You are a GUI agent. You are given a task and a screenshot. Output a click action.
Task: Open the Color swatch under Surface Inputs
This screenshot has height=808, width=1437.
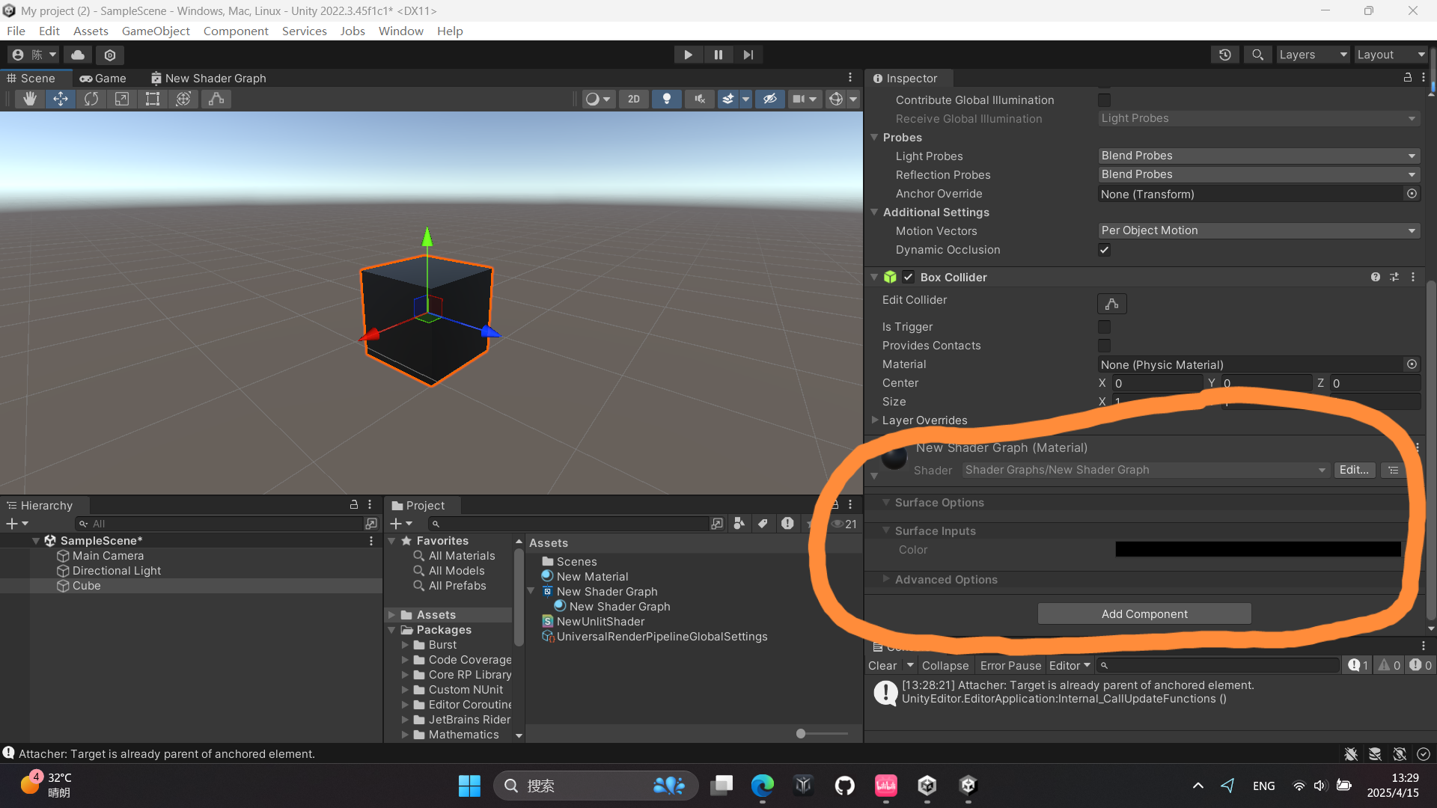[1257, 549]
